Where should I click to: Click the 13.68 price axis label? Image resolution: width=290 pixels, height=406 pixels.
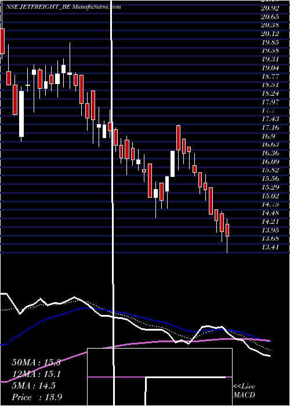coord(270,238)
